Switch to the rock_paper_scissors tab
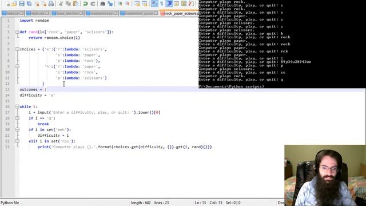Viewport: 366px width, 206px height. pyautogui.click(x=179, y=13)
